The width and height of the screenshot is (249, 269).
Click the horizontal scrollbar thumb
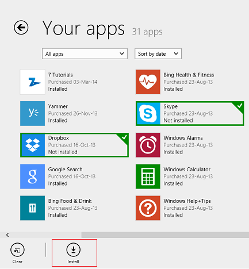[x=165, y=235]
